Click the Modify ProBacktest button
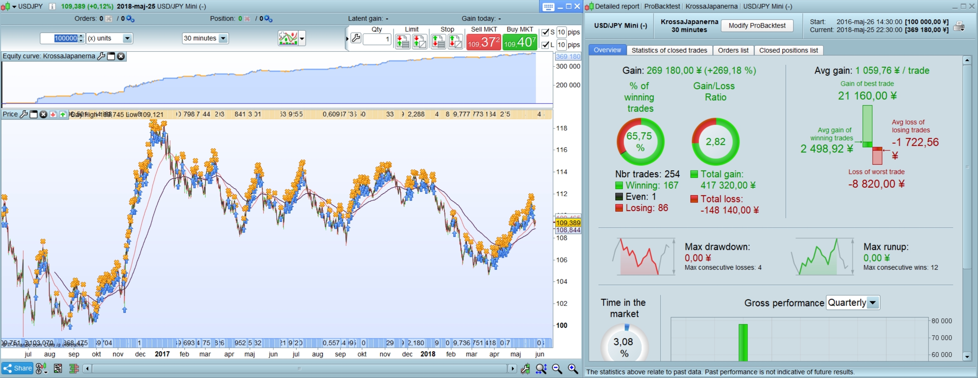Screen dimensions: 978x378 tap(757, 25)
